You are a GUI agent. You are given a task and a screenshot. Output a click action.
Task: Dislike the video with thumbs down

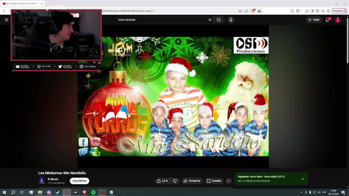point(175,181)
